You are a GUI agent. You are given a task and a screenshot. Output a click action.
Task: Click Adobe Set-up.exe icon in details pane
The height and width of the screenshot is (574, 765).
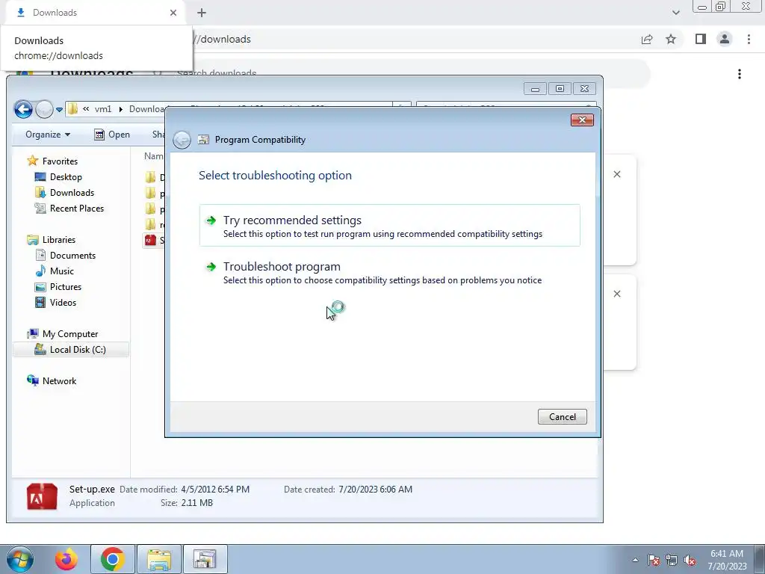click(42, 496)
